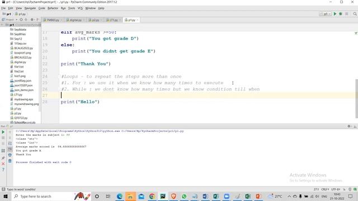Pin the Run tab with the pin icon

click(3, 158)
